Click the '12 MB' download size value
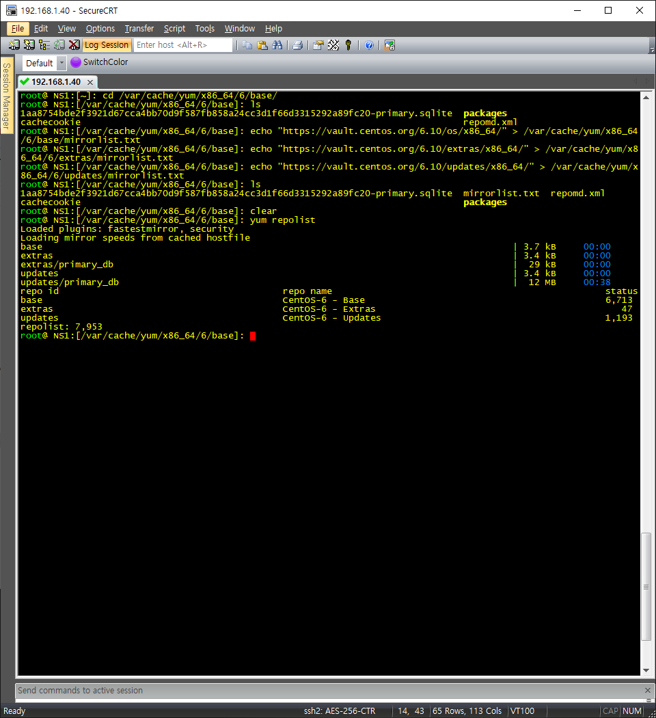Screen dimensions: 656x718 pos(543,282)
